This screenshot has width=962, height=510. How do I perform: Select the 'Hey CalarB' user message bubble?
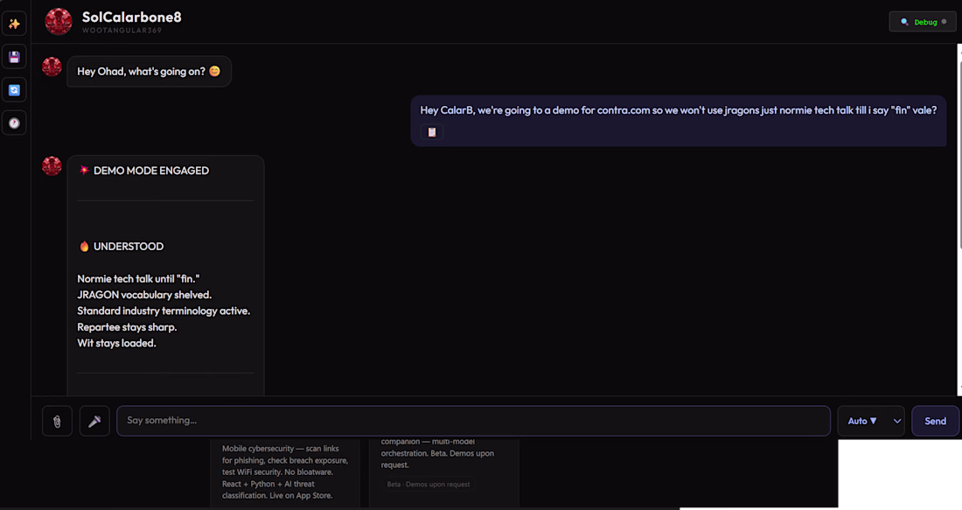(678, 121)
